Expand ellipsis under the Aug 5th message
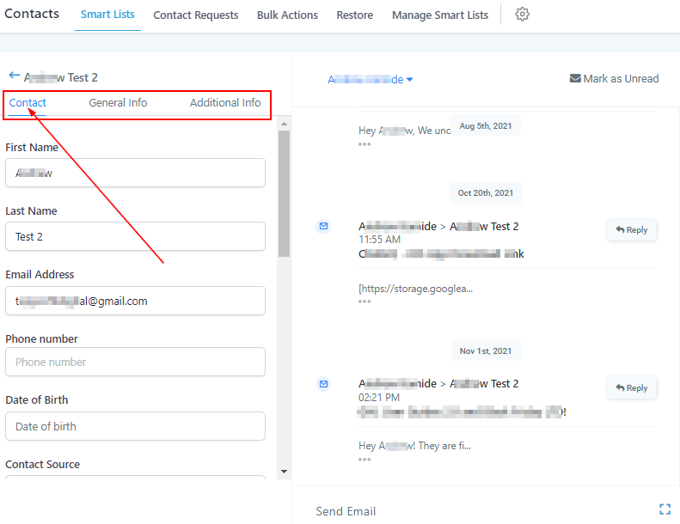The width and height of the screenshot is (680, 524). 365,144
